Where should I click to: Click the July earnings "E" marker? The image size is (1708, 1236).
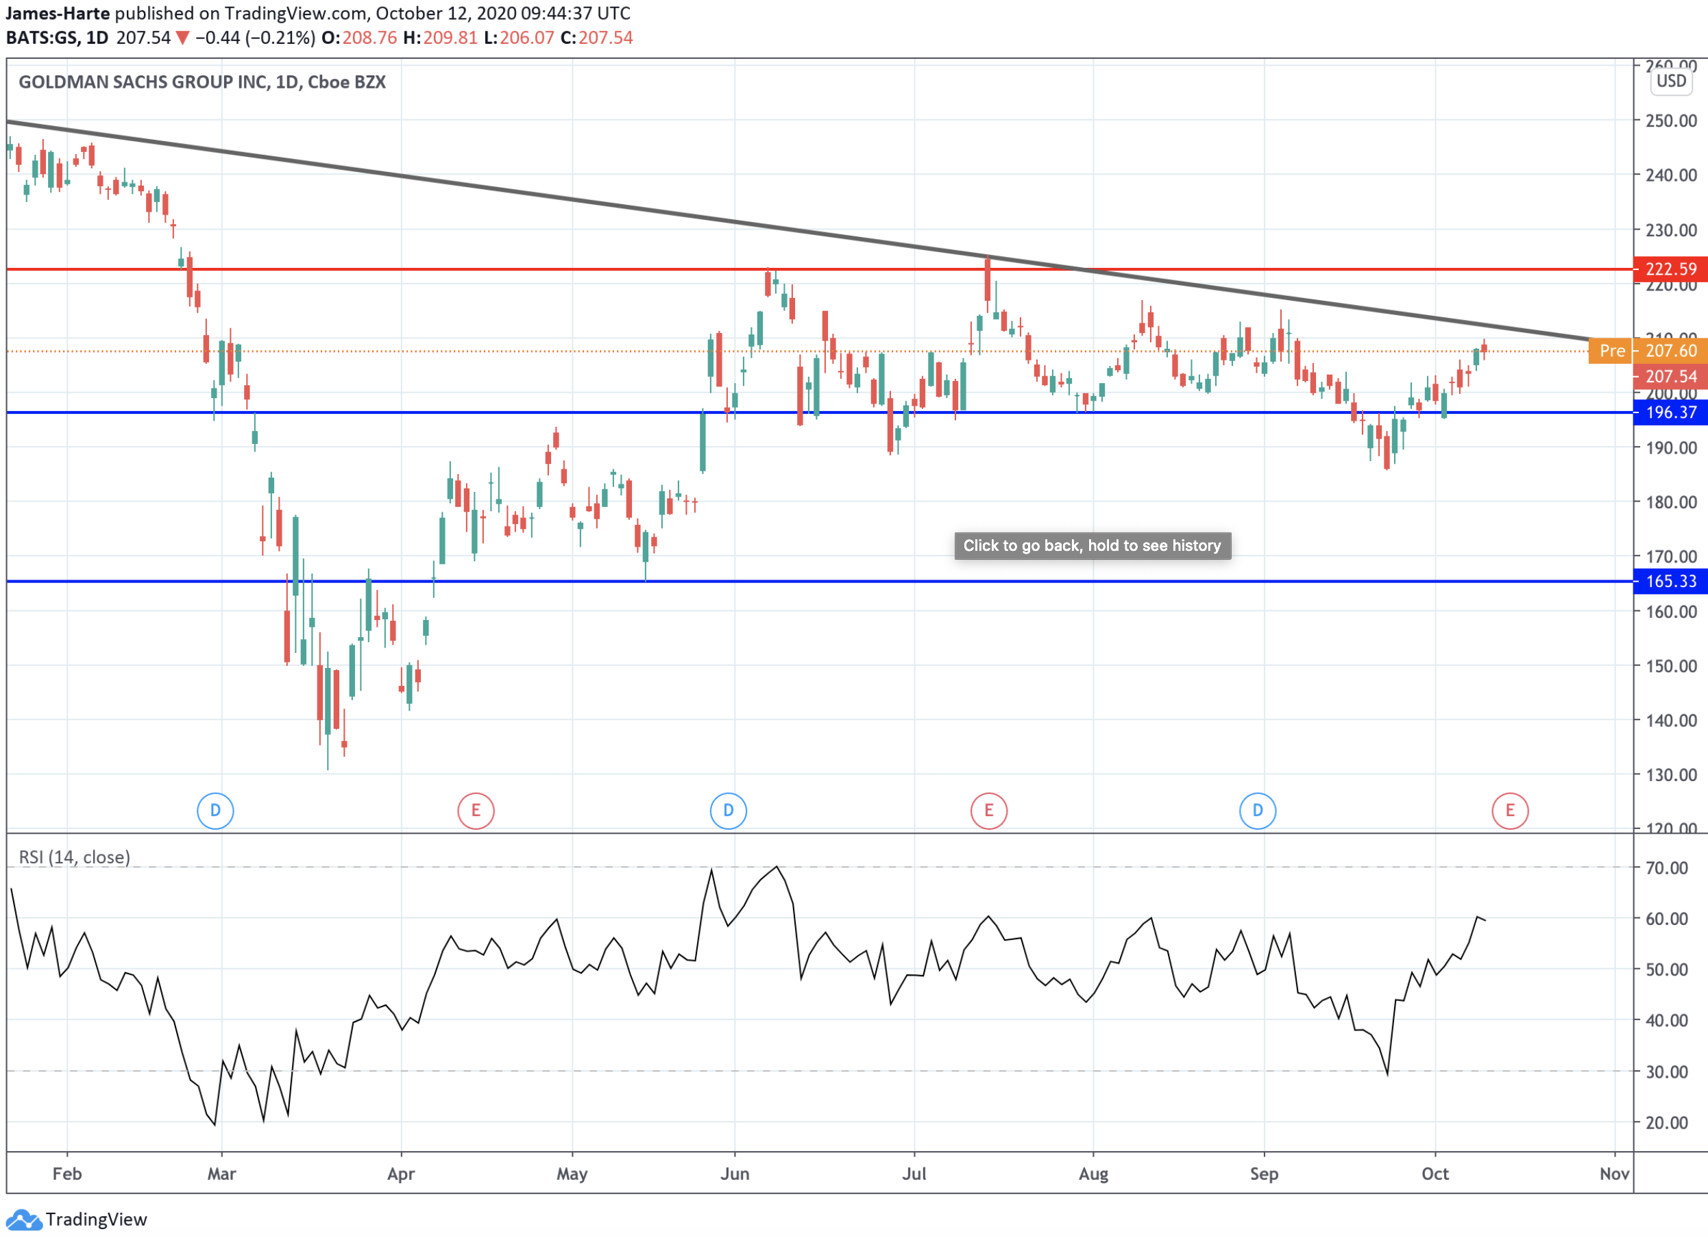click(990, 811)
